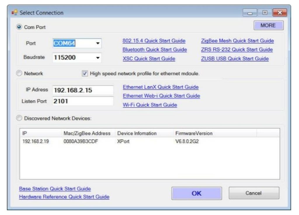Viewport: 299px width, 215px height.
Task: Open the Ethernet Web-i Quick Start Guide
Action: pyautogui.click(x=161, y=96)
